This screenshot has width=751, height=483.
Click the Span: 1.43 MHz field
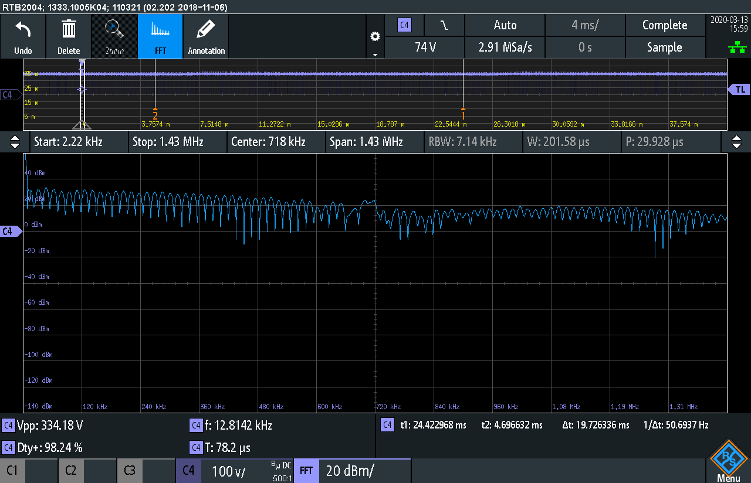(374, 142)
